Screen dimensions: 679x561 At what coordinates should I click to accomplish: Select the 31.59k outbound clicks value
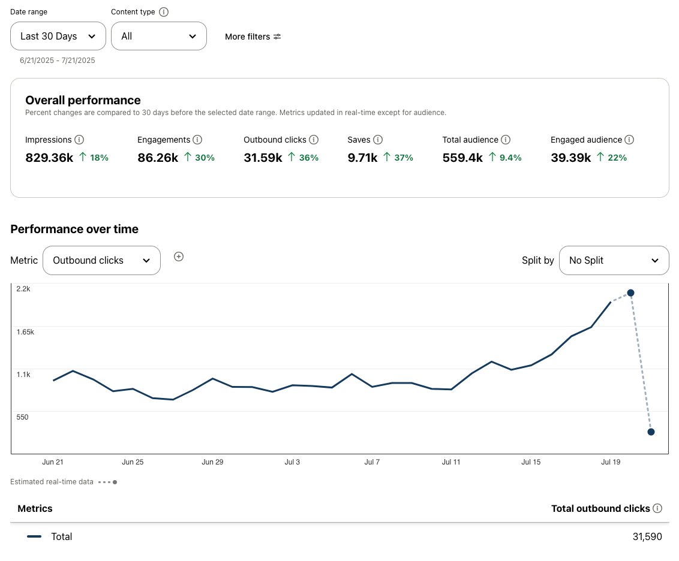pyautogui.click(x=263, y=158)
